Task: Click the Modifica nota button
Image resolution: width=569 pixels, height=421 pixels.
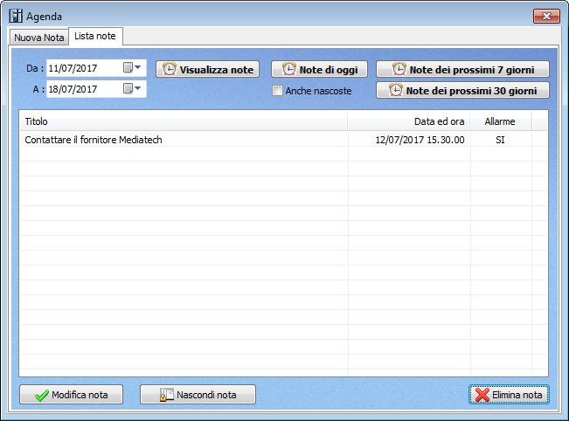Action: tap(71, 395)
